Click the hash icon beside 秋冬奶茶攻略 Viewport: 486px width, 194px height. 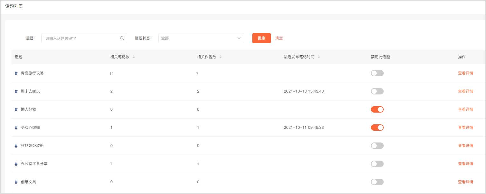pyautogui.click(x=16, y=146)
